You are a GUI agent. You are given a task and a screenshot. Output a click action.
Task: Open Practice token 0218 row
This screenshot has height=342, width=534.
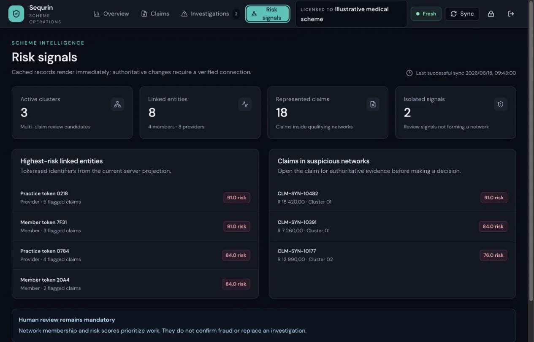[x=135, y=198]
